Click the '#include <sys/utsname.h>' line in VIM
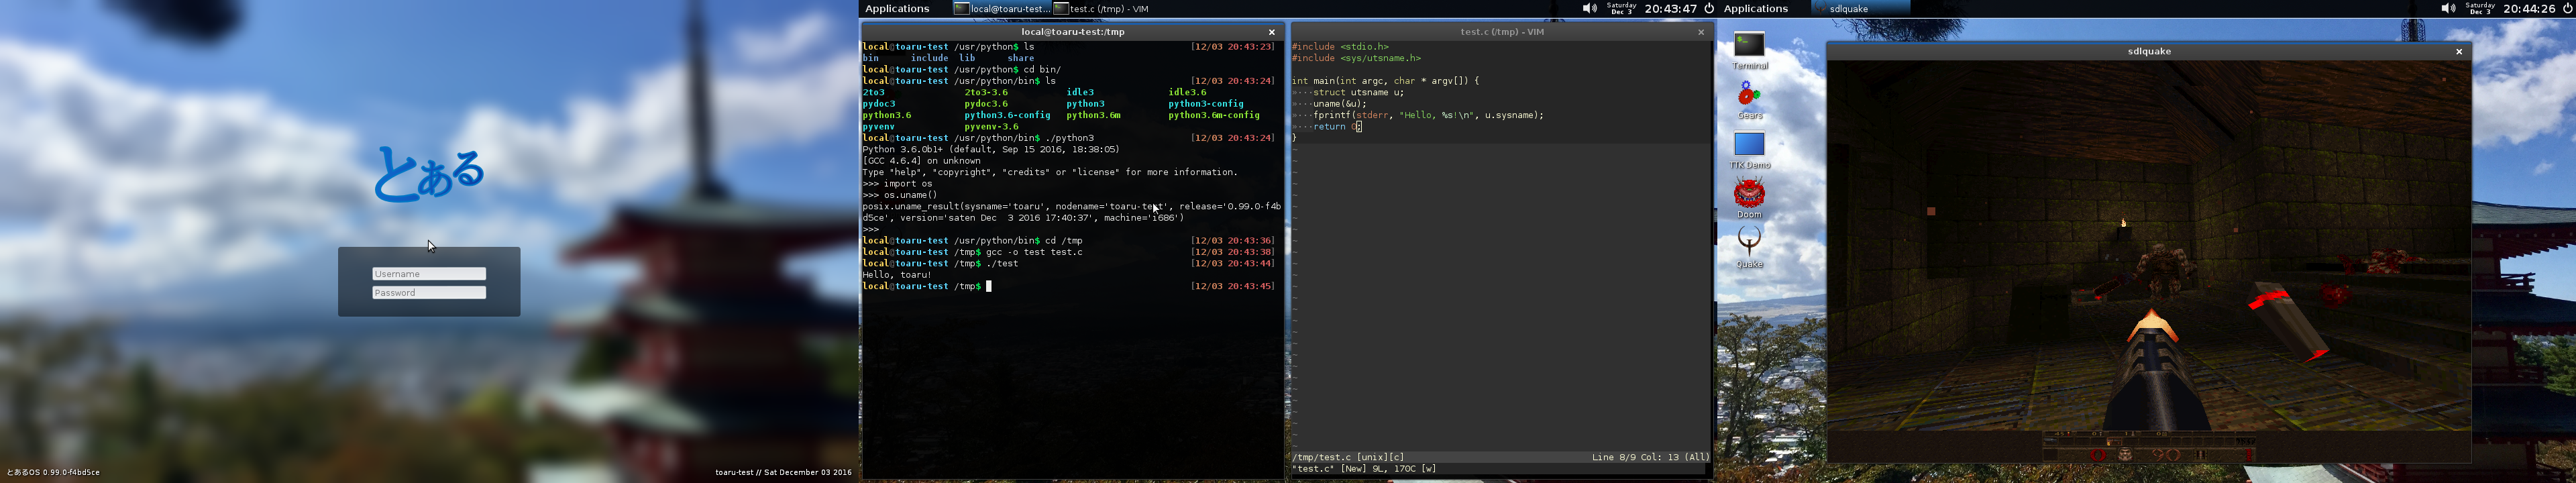Image resolution: width=2576 pixels, height=483 pixels. pos(1356,58)
